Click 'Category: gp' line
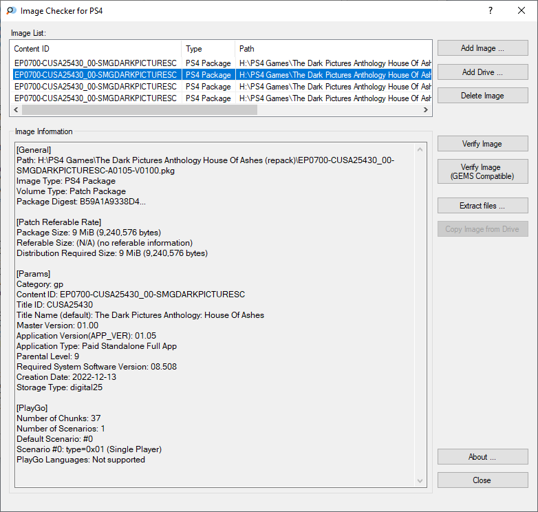The height and width of the screenshot is (512, 538). [x=40, y=284]
